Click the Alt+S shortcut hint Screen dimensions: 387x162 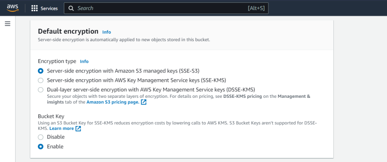[256, 8]
